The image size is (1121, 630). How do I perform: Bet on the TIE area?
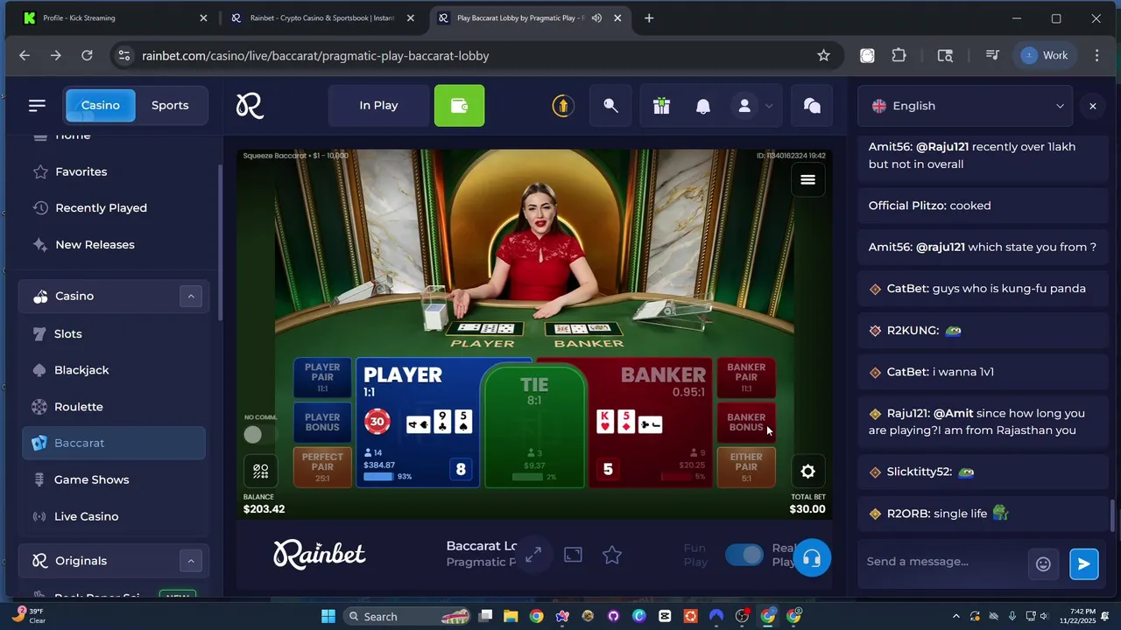[x=534, y=427]
